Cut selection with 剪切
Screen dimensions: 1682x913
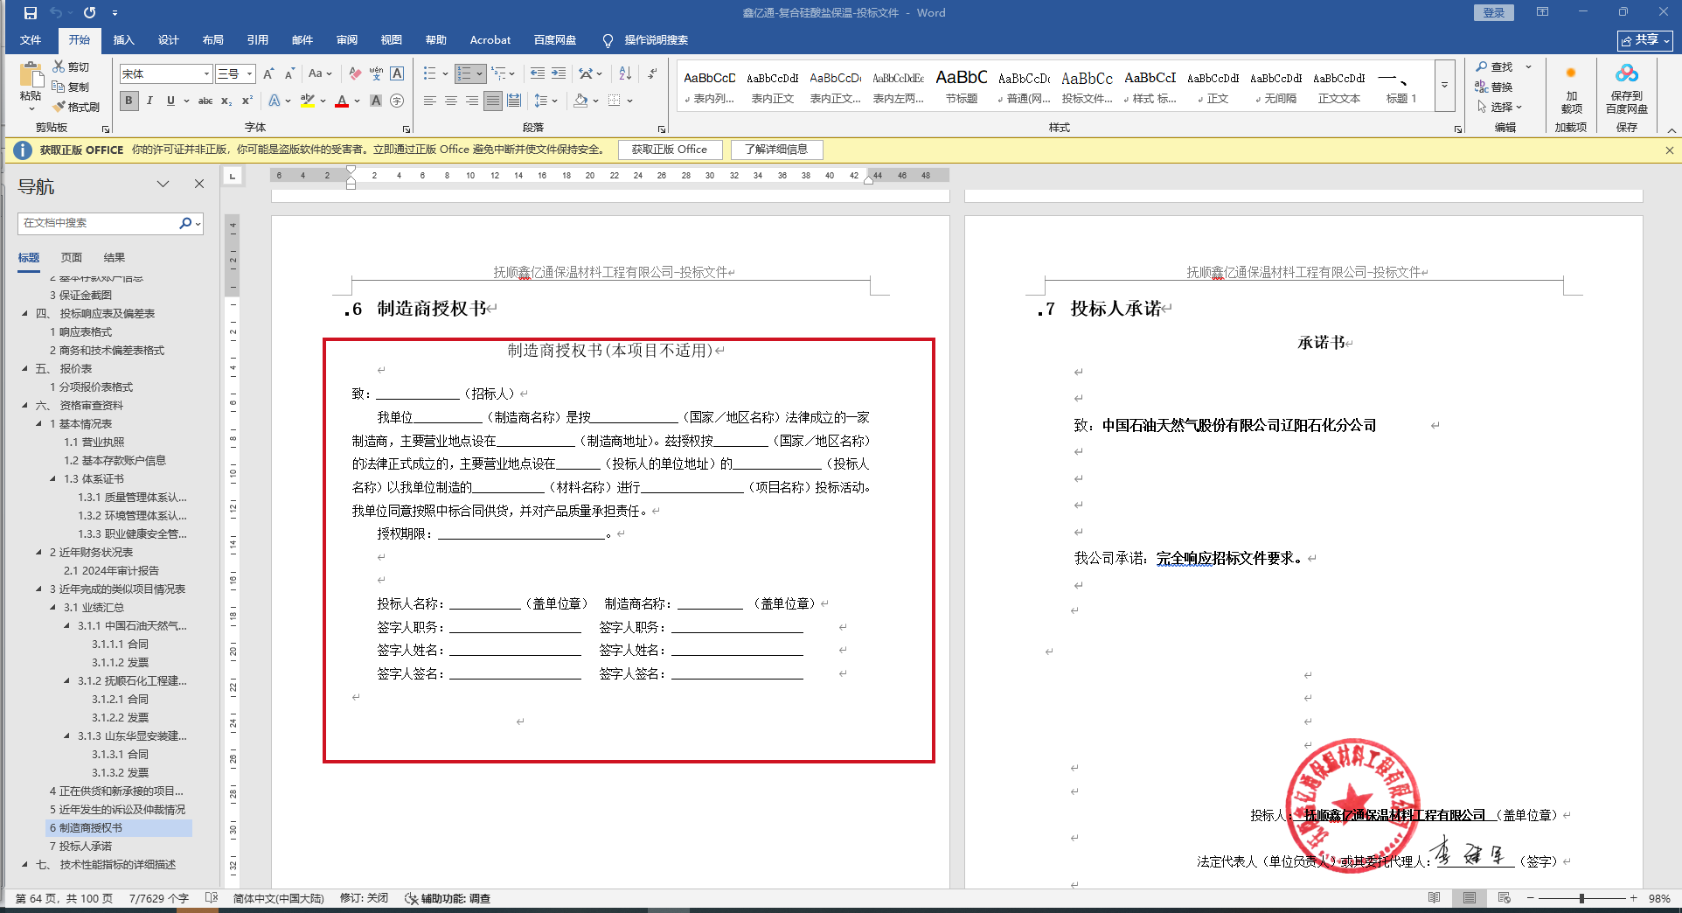tap(71, 66)
